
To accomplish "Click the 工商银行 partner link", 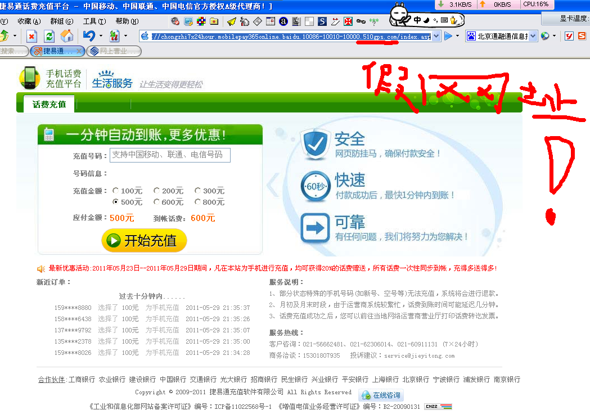I will coord(82,379).
